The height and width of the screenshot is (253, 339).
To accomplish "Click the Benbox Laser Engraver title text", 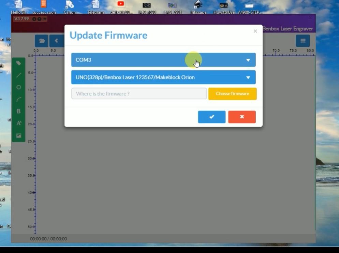I will click(288, 29).
